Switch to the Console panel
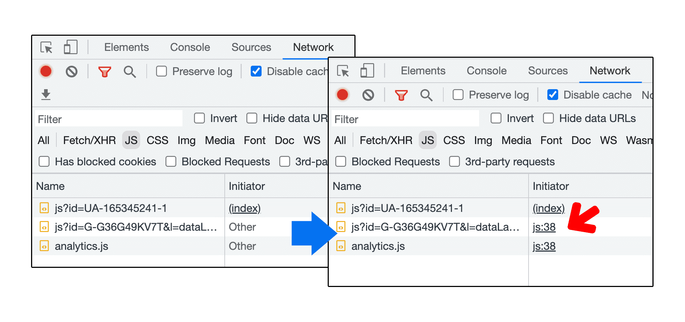685x322 pixels. pos(486,71)
